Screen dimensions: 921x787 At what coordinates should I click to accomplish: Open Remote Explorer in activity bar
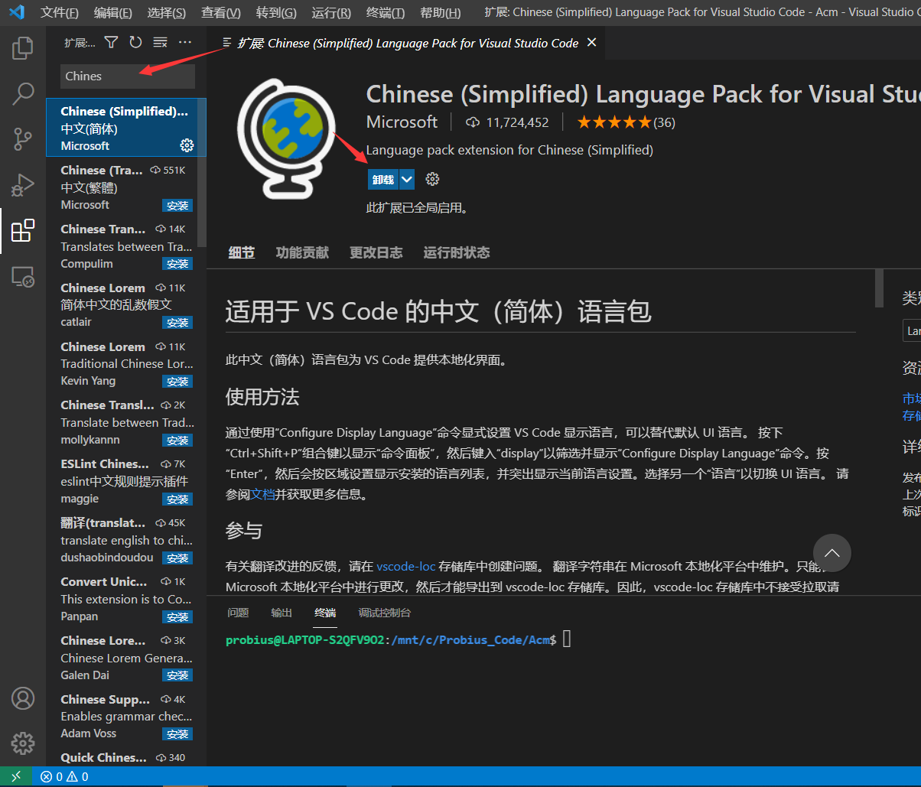(x=23, y=276)
